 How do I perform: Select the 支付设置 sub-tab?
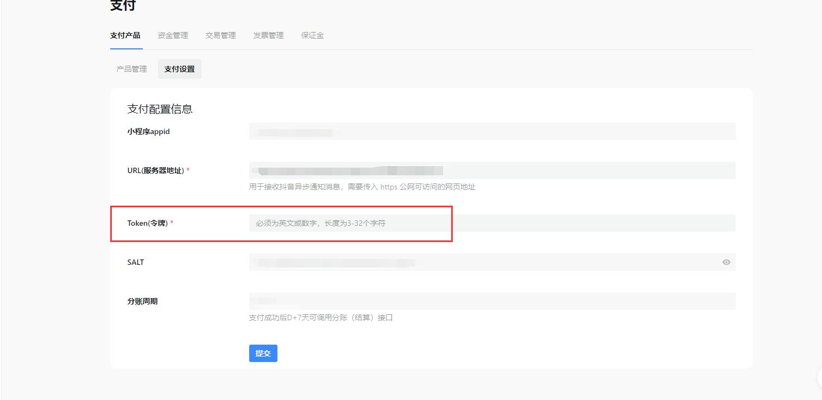coord(179,69)
